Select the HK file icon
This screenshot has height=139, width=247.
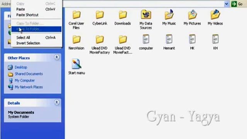click(192, 39)
